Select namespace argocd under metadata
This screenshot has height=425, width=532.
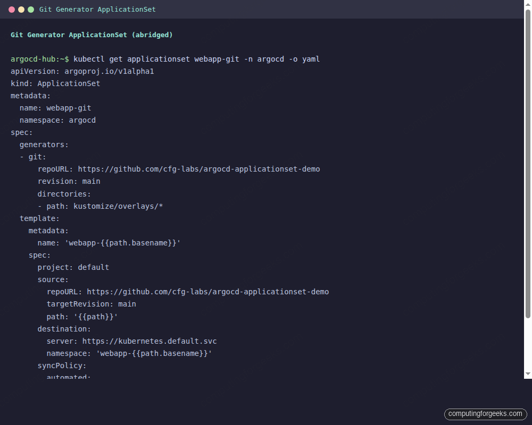57,120
